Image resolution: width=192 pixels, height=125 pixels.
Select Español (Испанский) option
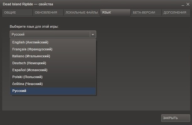53,70
